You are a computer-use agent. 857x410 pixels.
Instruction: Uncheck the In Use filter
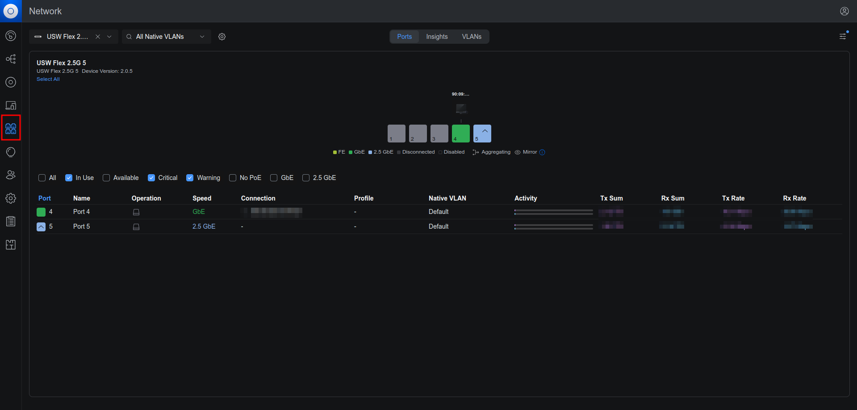pos(69,178)
